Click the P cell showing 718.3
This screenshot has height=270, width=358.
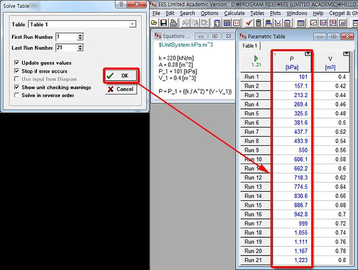pyautogui.click(x=291, y=178)
